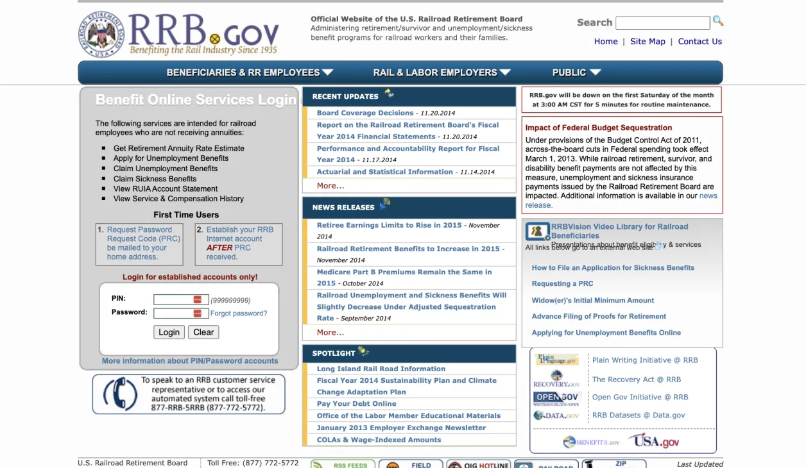The height and width of the screenshot is (468, 806).
Task: Focus the Search text field
Action: (x=662, y=23)
